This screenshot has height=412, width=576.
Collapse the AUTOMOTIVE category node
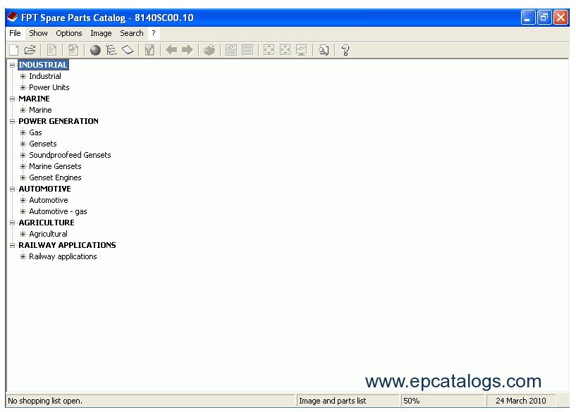pos(12,189)
